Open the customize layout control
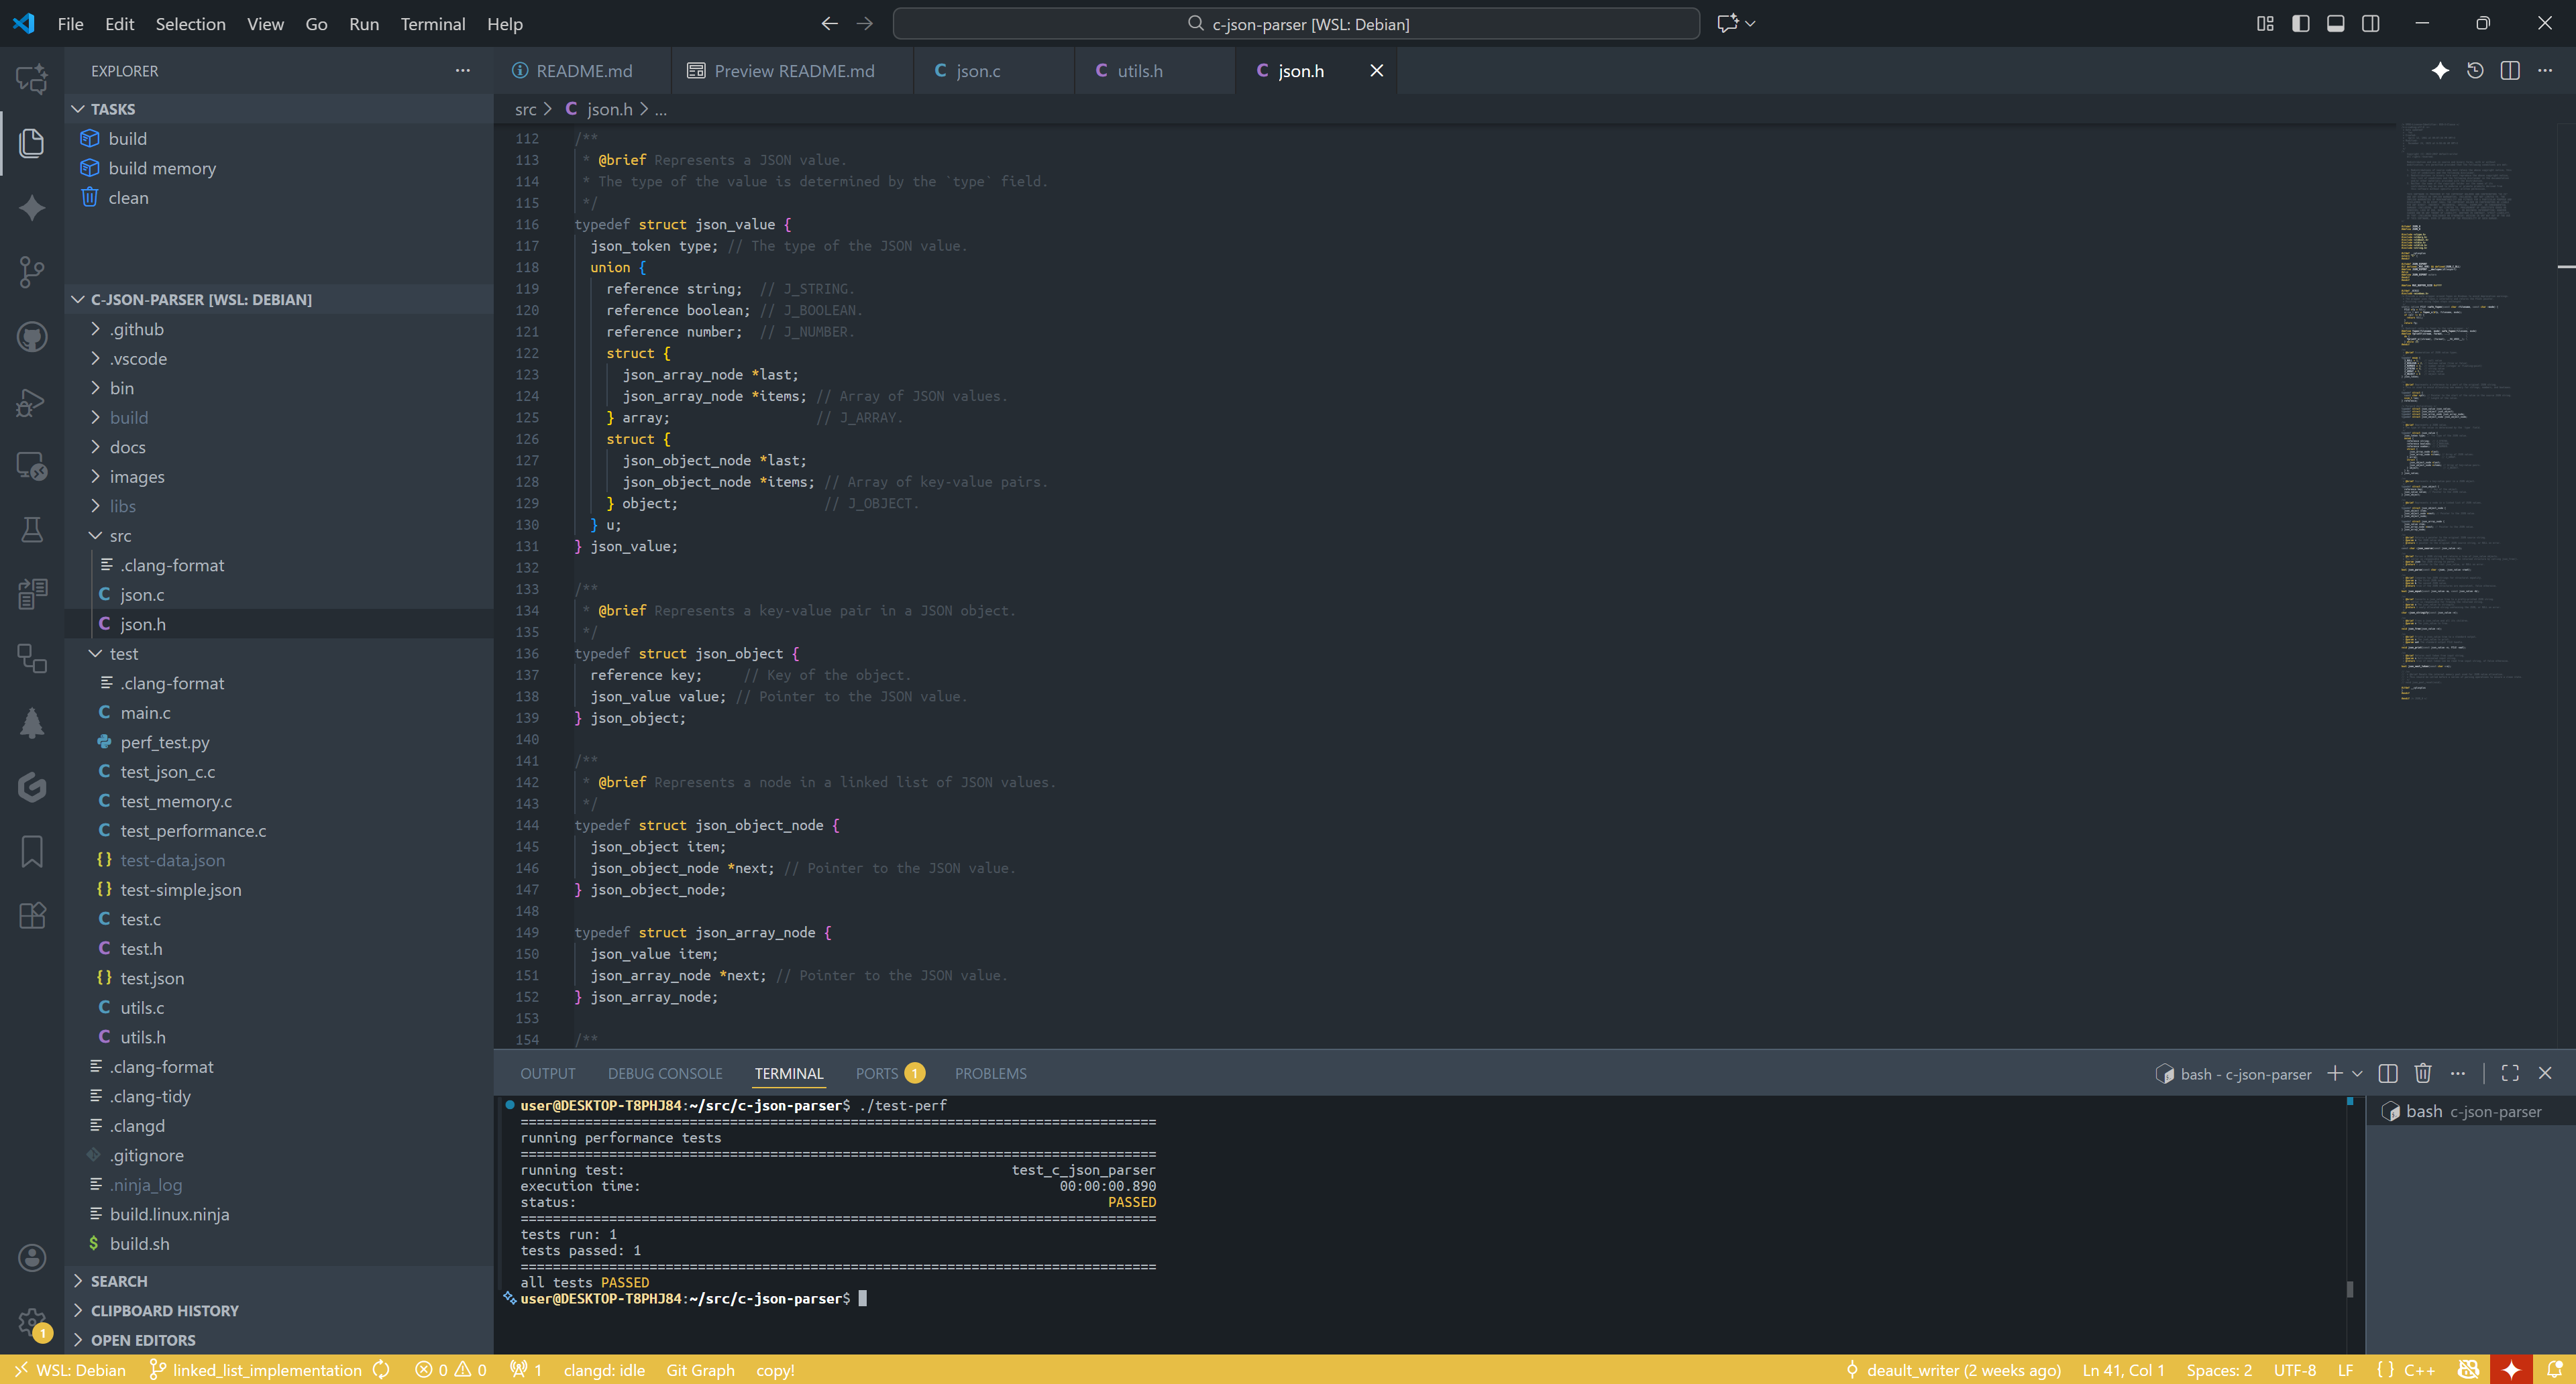Viewport: 2576px width, 1384px height. click(2265, 23)
